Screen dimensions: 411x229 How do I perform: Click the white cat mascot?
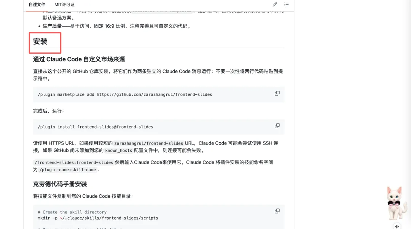[396, 203]
